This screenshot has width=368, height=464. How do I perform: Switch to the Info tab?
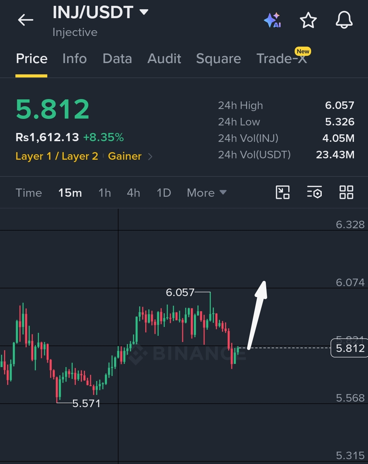point(74,59)
